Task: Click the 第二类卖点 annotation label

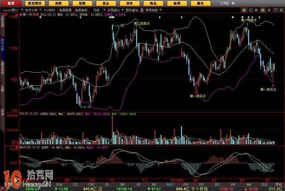Action: point(142,23)
